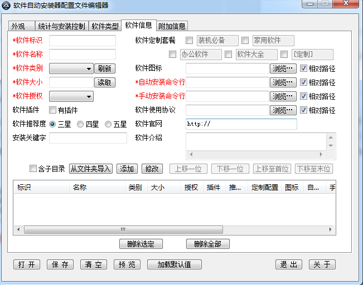Screen dimensions: 363x285
Task: Enable the 有插件 checkbox
Action: (x=53, y=110)
